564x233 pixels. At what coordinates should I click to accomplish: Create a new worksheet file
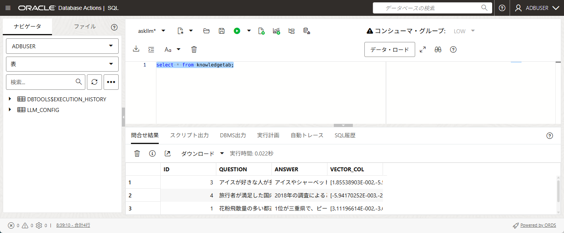(181, 31)
